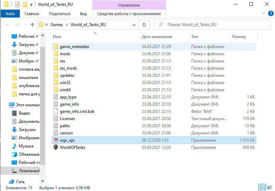Image resolution: width=275 pixels, height=191 pixels.
Task: Open pinned Рабочий стол quick access item
Action: (25, 36)
